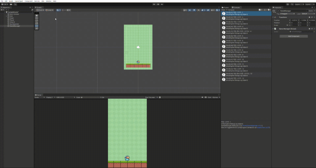Open GameManager.cs link in console details
316x168 pixels.
[252, 126]
